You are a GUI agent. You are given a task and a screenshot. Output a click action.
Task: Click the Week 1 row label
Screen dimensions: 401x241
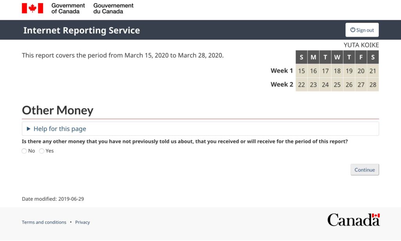click(282, 71)
